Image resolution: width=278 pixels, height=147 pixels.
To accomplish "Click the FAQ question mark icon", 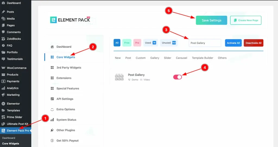I will pos(3,46).
